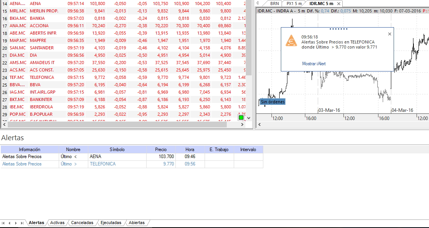Select the MAP.MC ticker
429x228 pixels.
tap(18, 40)
